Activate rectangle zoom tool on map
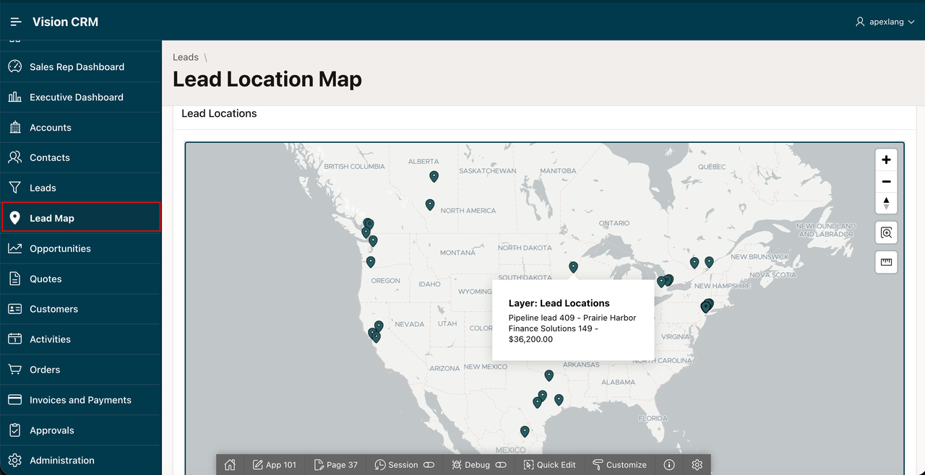 [x=886, y=232]
